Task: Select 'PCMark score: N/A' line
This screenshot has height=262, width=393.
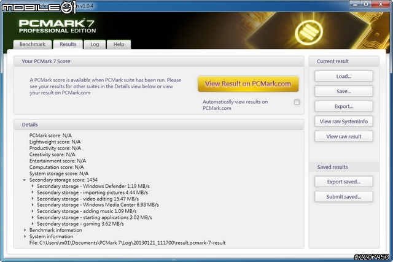Action: pyautogui.click(x=50, y=136)
